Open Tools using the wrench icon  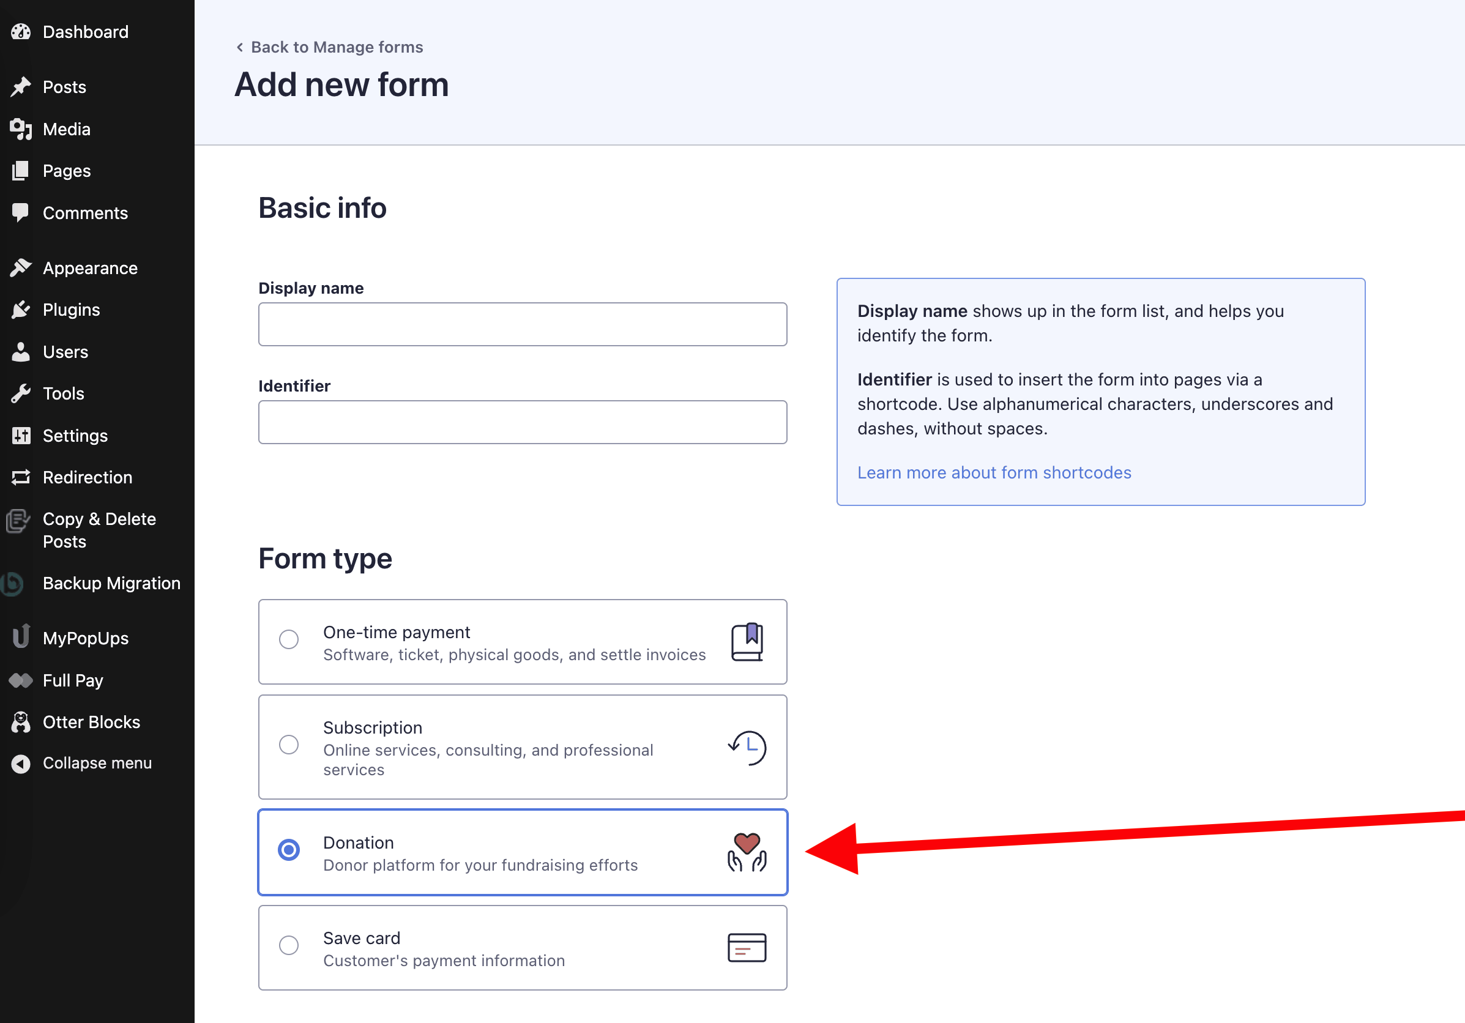pos(21,393)
